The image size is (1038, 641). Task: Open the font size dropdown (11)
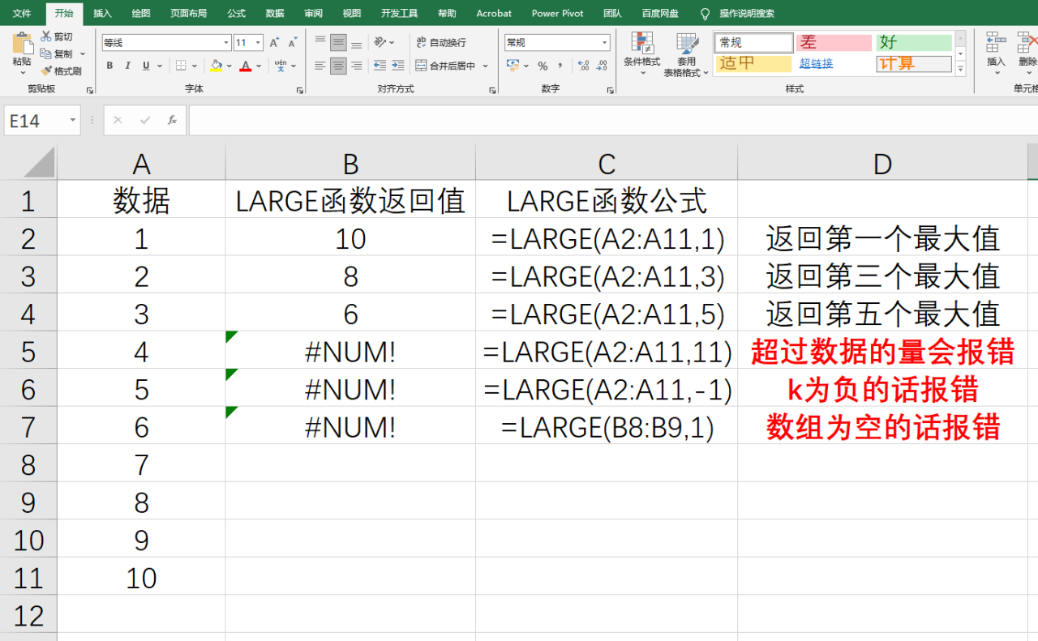(258, 43)
